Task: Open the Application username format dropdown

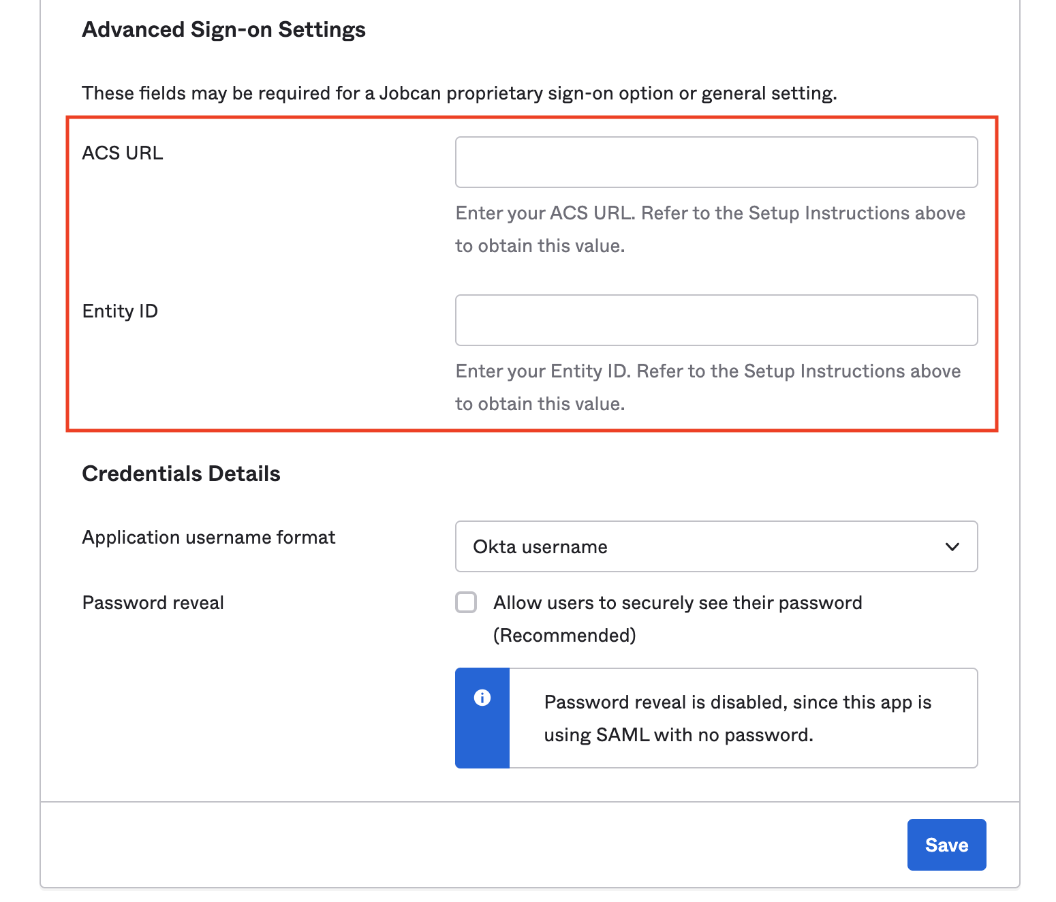Action: [716, 546]
